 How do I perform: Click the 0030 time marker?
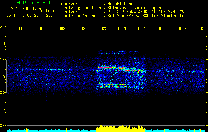click(202, 28)
